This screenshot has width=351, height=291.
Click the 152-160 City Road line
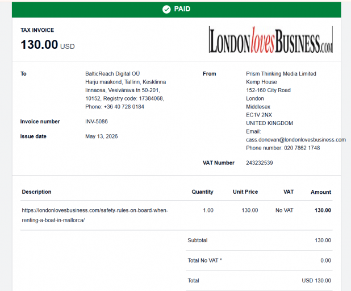point(268,90)
